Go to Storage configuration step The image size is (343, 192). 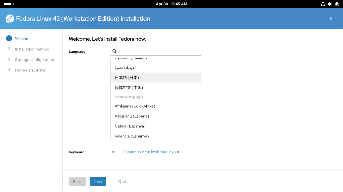point(34,59)
